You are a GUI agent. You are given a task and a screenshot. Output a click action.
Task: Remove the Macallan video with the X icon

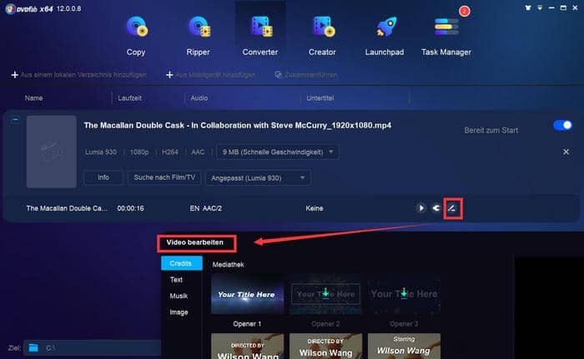click(x=566, y=152)
